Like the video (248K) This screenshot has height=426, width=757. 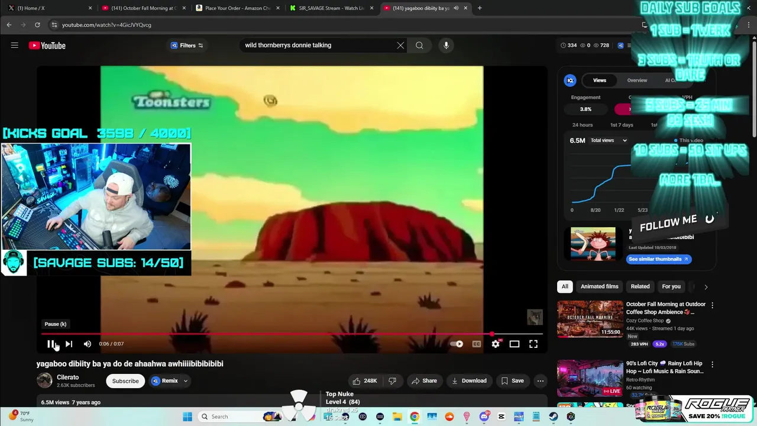[365, 380]
